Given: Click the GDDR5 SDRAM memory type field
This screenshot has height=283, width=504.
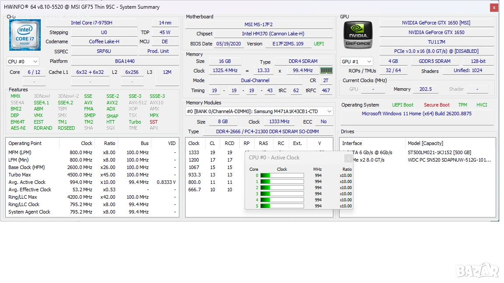Looking at the screenshot, I should point(434,61).
